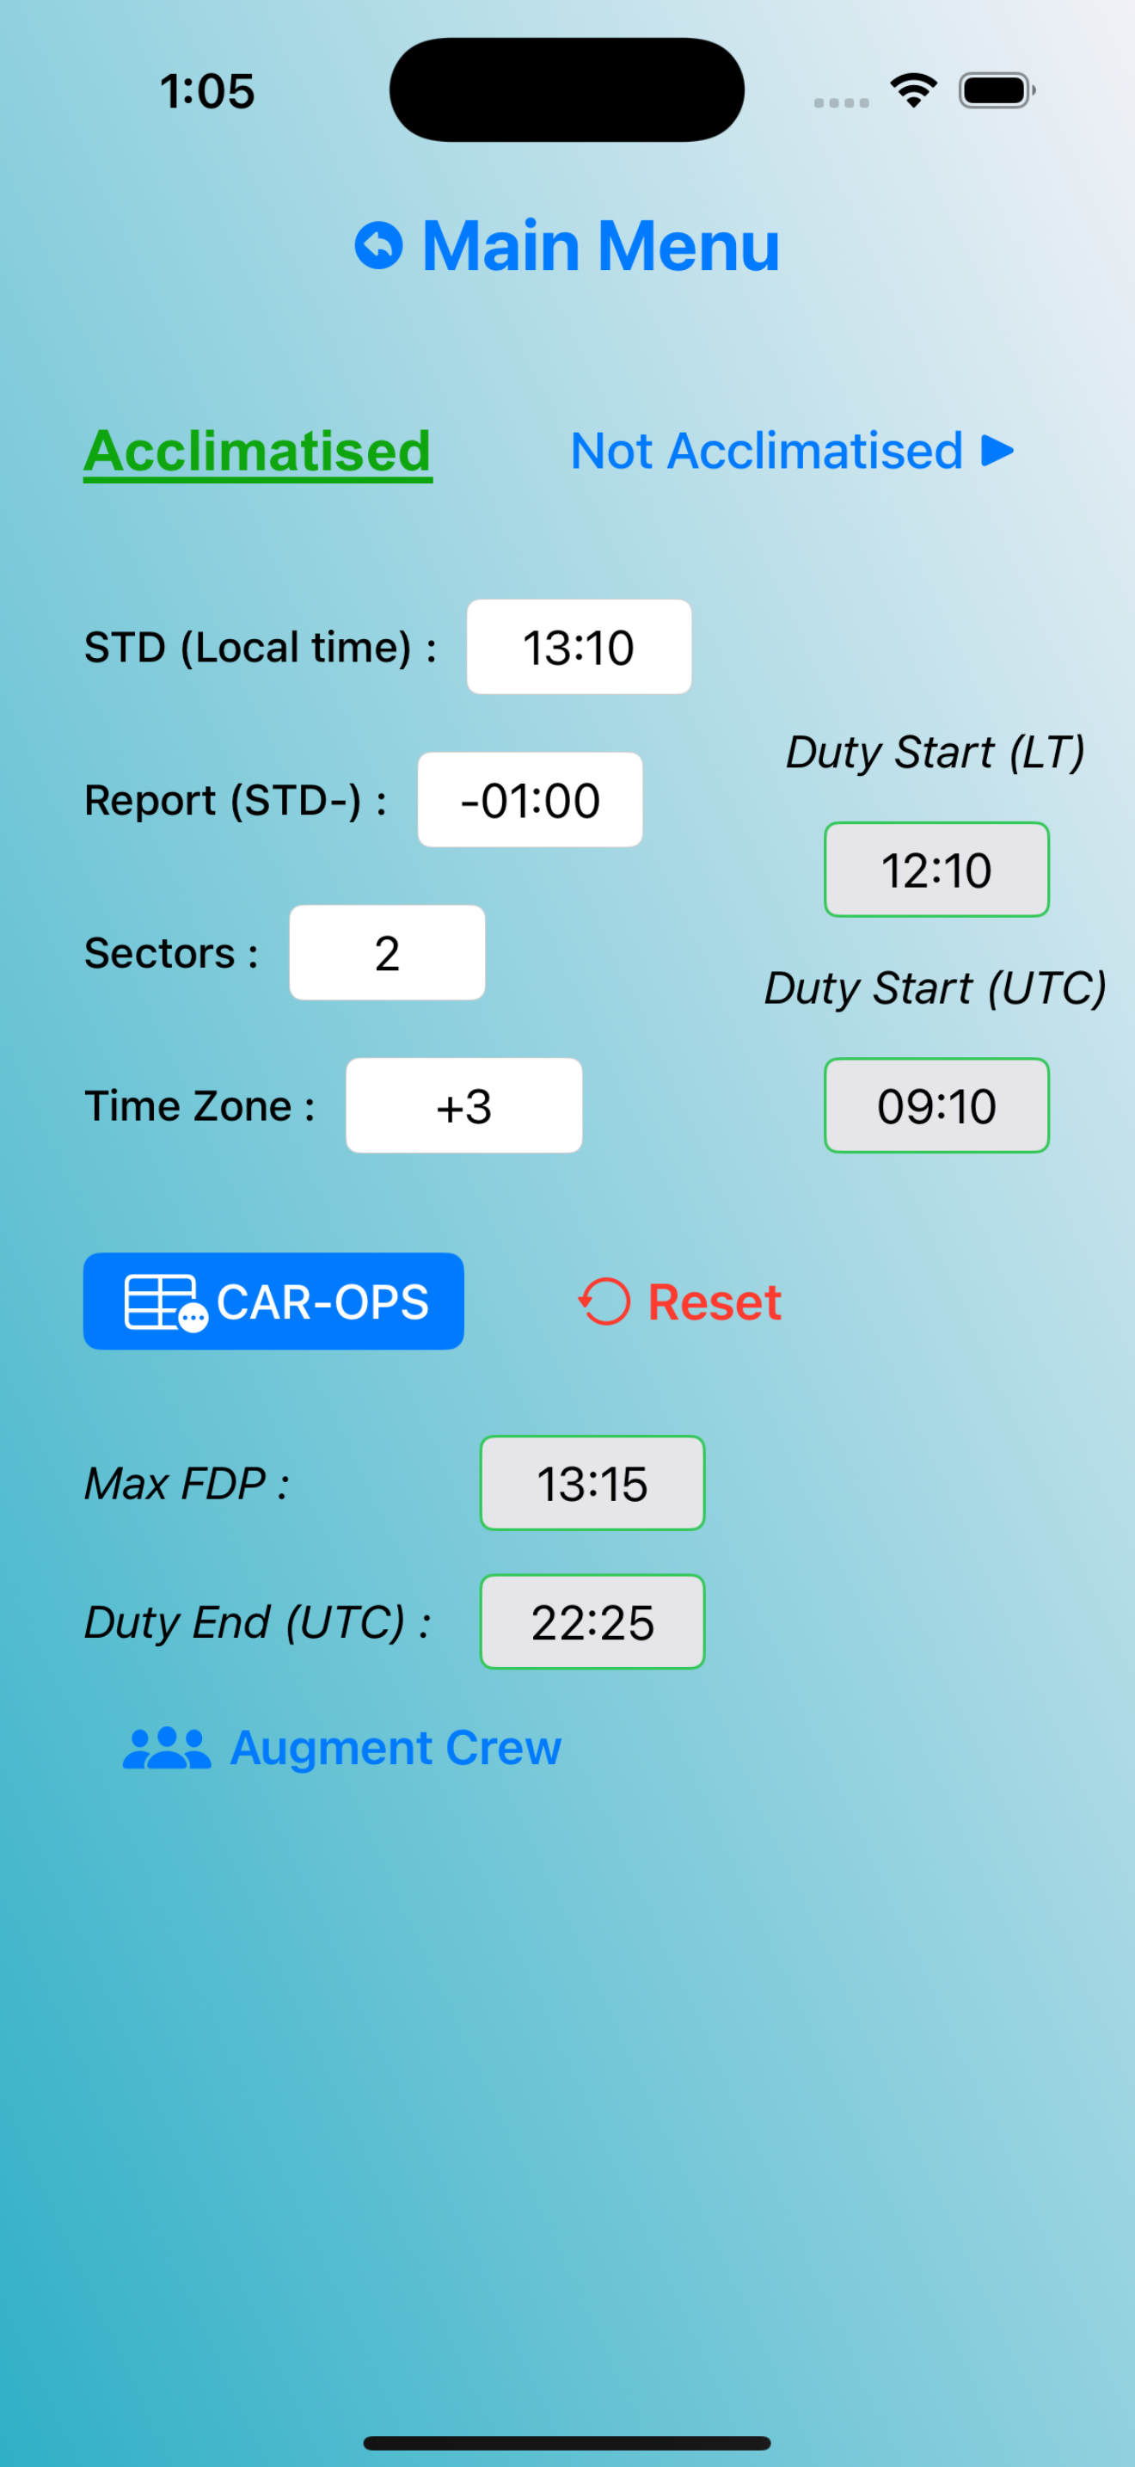The height and width of the screenshot is (2467, 1135).
Task: Tap the Max FDP 13:15 result box
Action: (x=592, y=1484)
